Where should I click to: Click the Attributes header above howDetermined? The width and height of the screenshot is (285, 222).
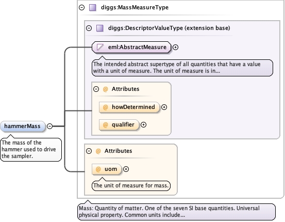click(125, 89)
